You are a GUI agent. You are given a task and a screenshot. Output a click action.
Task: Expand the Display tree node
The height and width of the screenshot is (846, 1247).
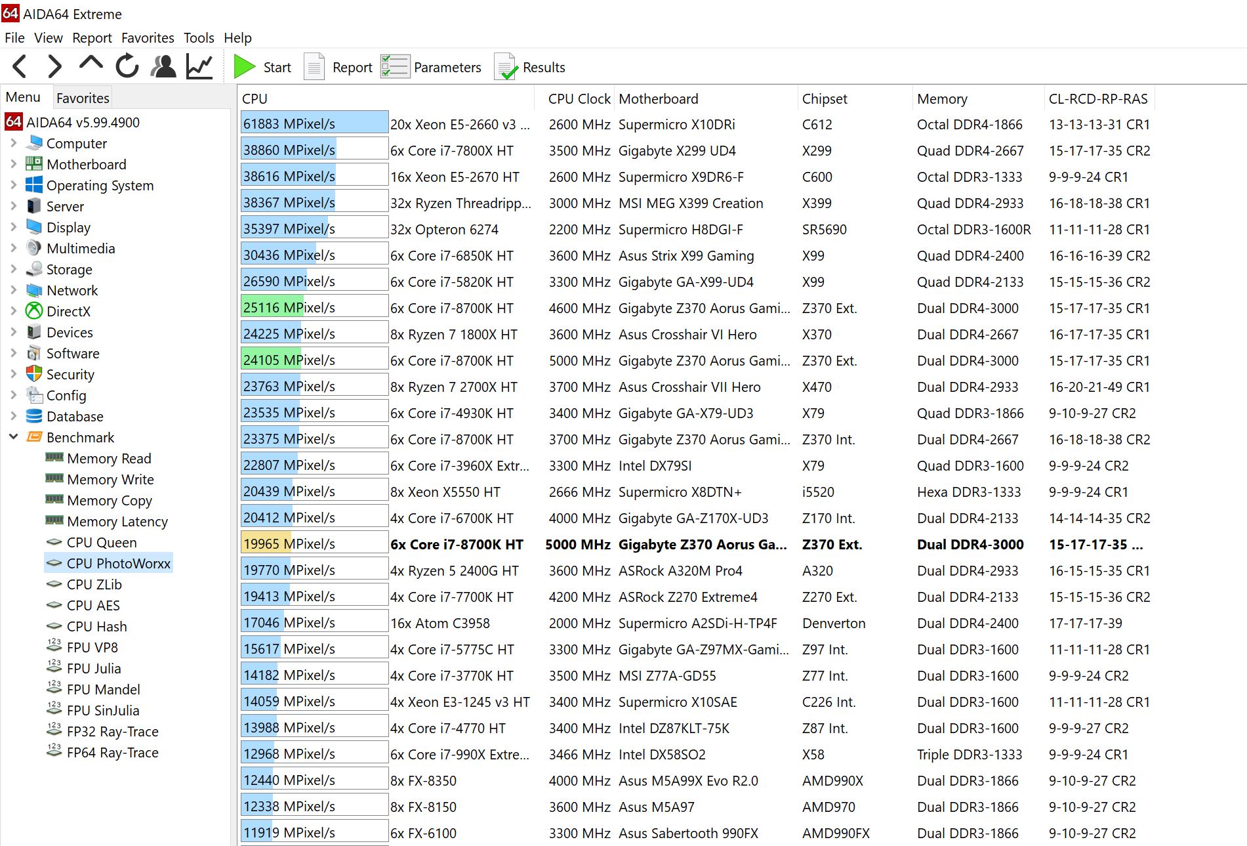pyautogui.click(x=13, y=226)
